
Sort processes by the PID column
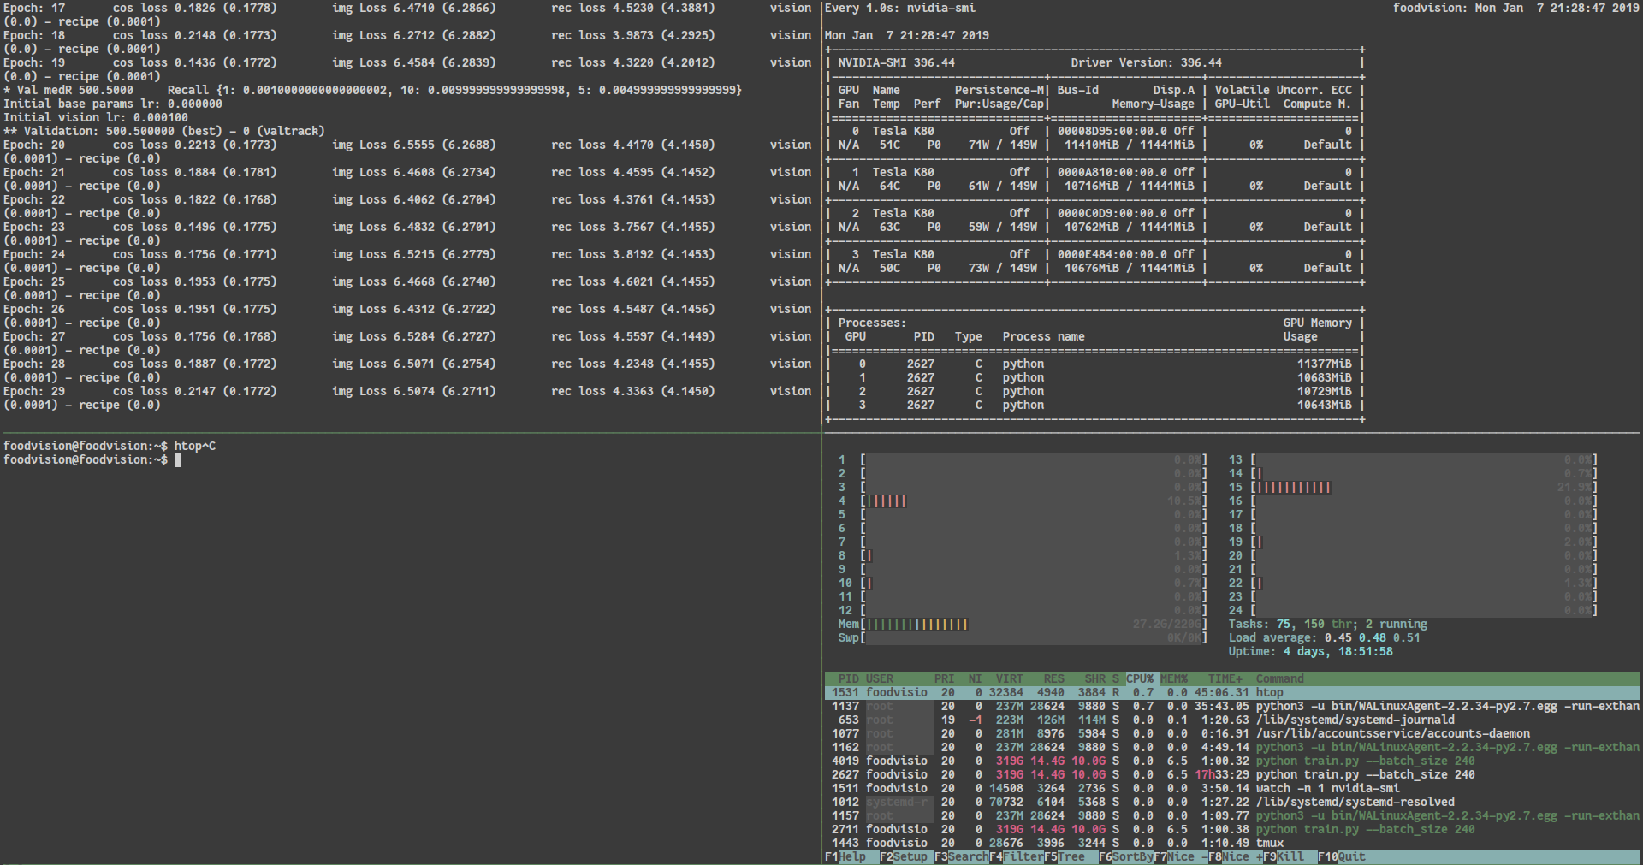(x=848, y=678)
